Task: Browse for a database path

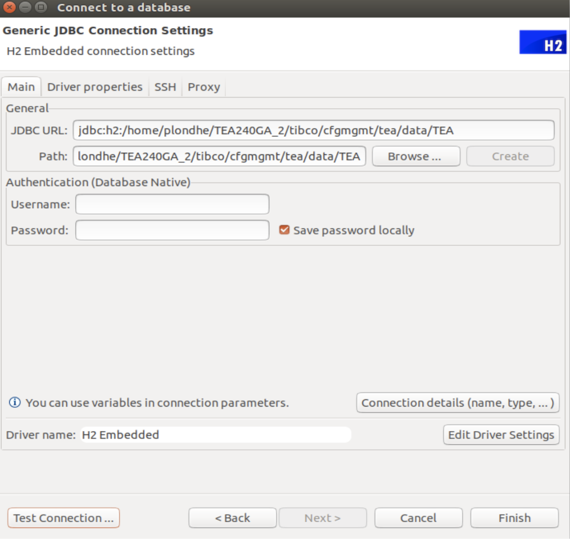Action: pyautogui.click(x=415, y=156)
